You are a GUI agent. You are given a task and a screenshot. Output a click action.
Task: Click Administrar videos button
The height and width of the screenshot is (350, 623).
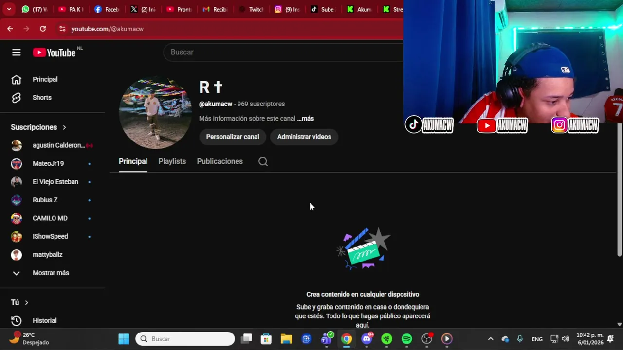tap(304, 137)
